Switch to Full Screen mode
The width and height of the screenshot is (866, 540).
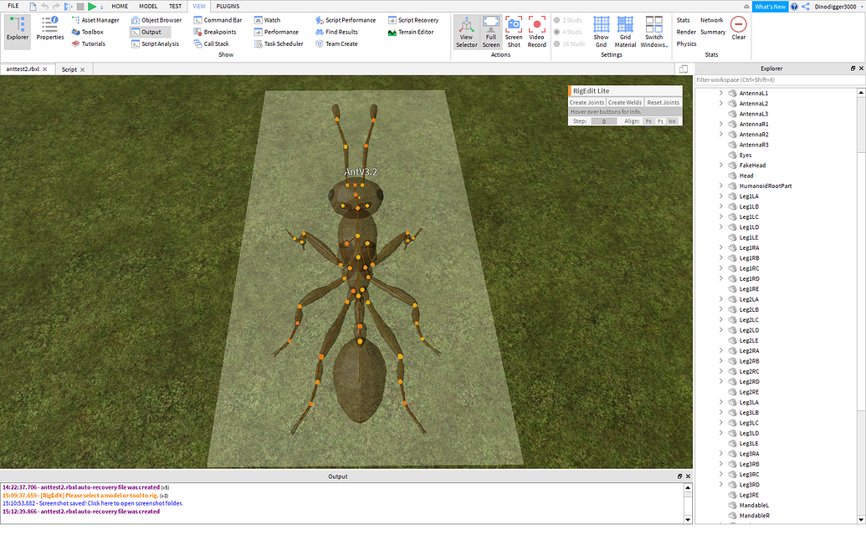(490, 32)
